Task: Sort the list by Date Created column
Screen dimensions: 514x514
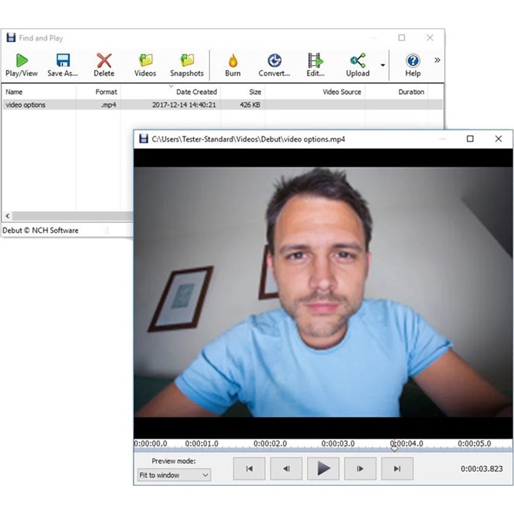Action: 196,92
